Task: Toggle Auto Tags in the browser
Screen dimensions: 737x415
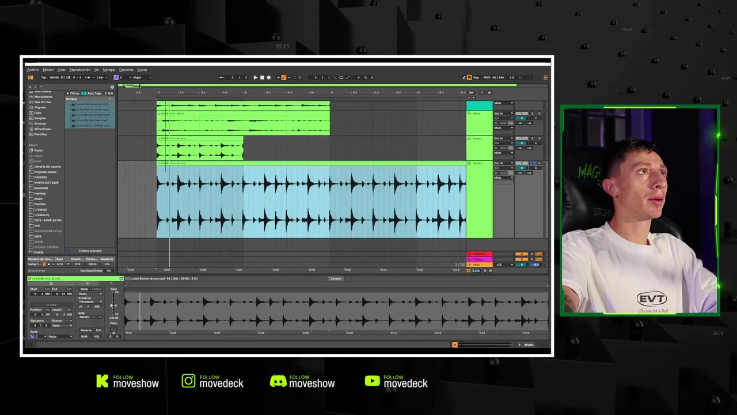Action: pyautogui.click(x=91, y=93)
